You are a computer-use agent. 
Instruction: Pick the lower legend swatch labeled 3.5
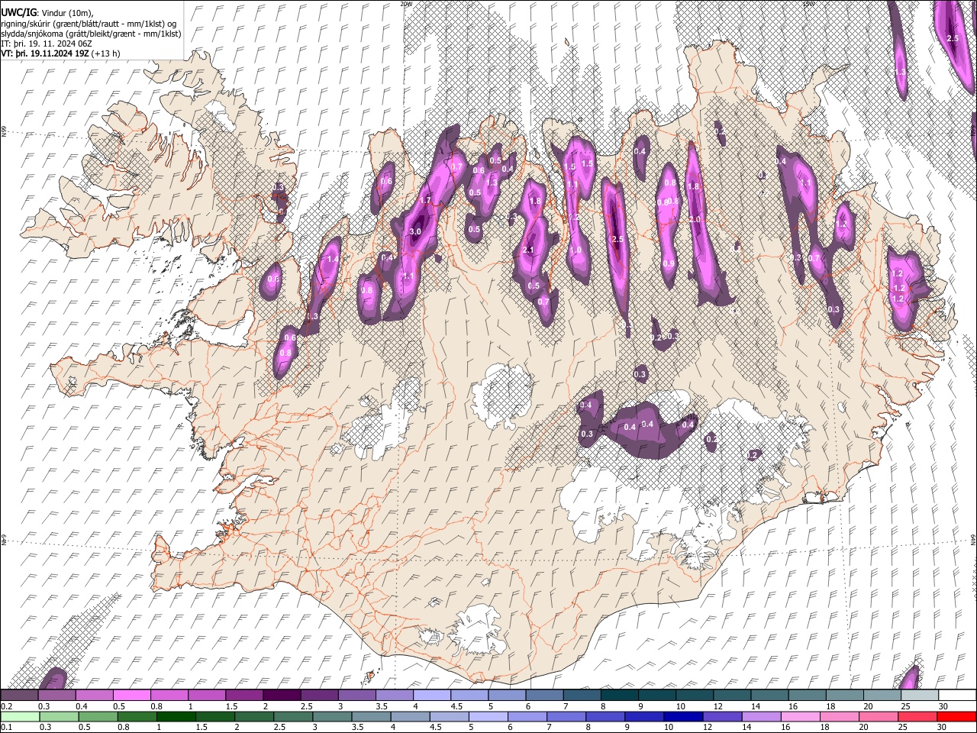[x=371, y=717]
